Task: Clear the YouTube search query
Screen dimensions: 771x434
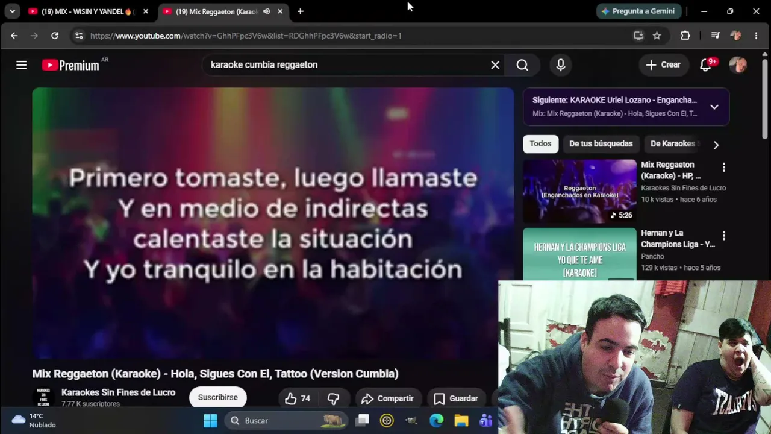Action: [x=495, y=65]
